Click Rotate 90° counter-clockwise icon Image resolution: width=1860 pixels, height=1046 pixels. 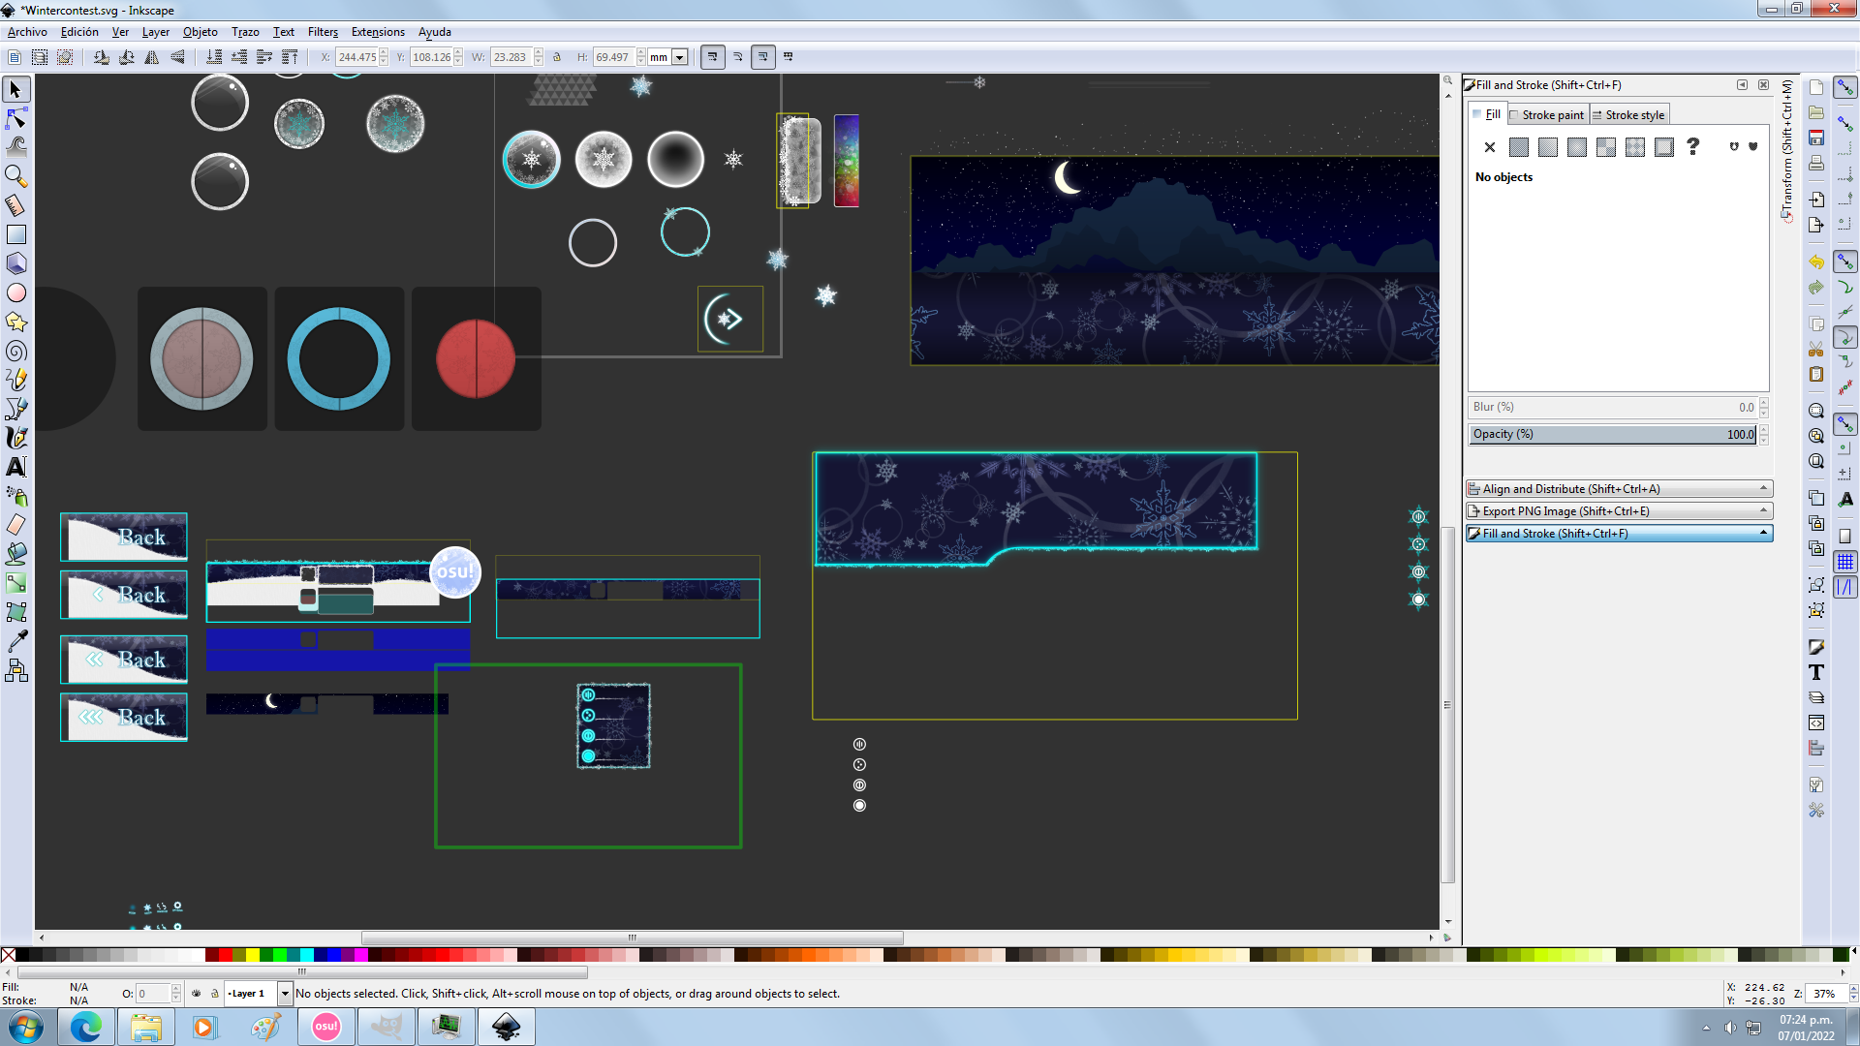point(102,57)
